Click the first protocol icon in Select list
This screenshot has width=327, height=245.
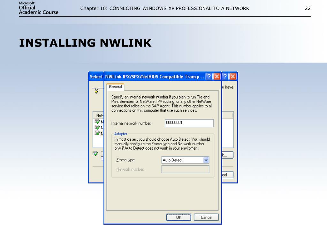coord(97,121)
